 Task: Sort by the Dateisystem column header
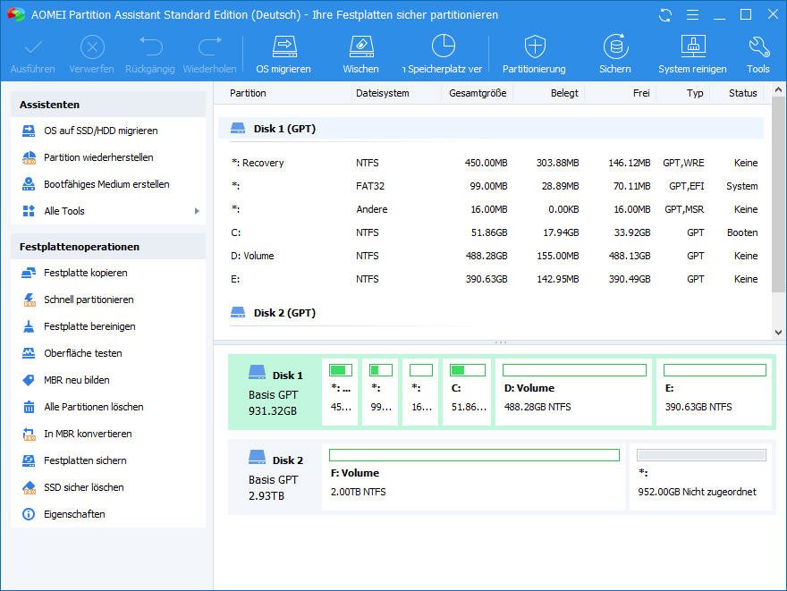383,93
